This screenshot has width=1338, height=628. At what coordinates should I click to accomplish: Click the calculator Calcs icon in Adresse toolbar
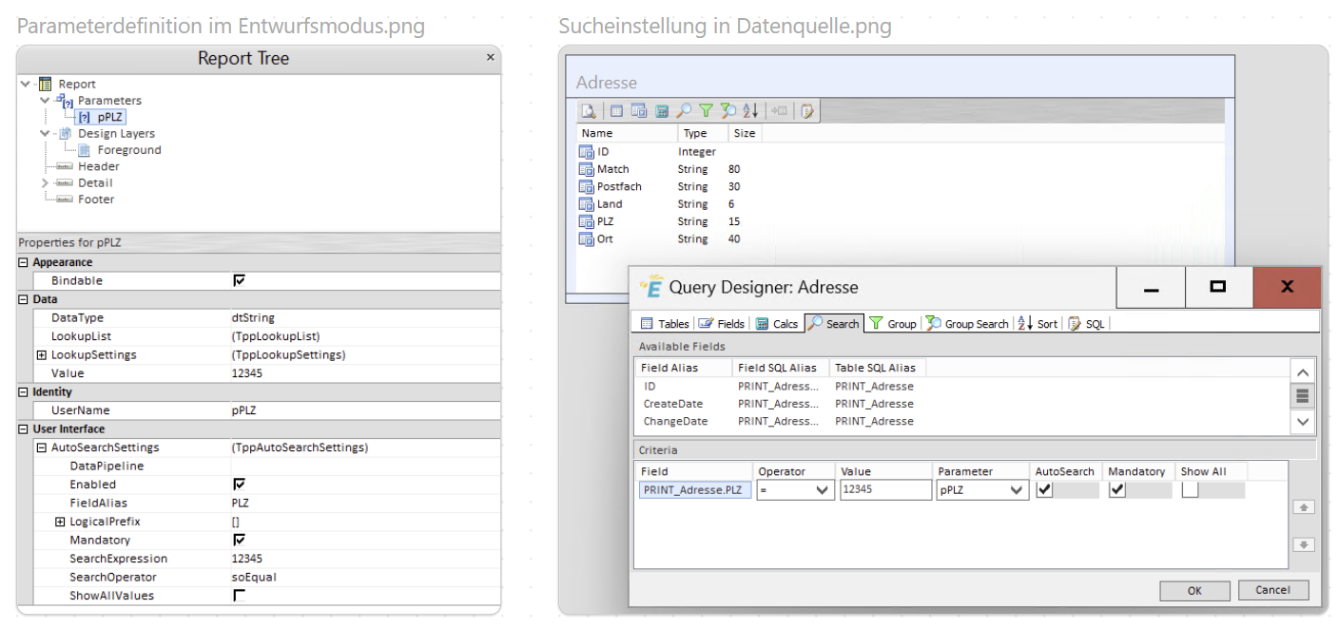(x=661, y=111)
